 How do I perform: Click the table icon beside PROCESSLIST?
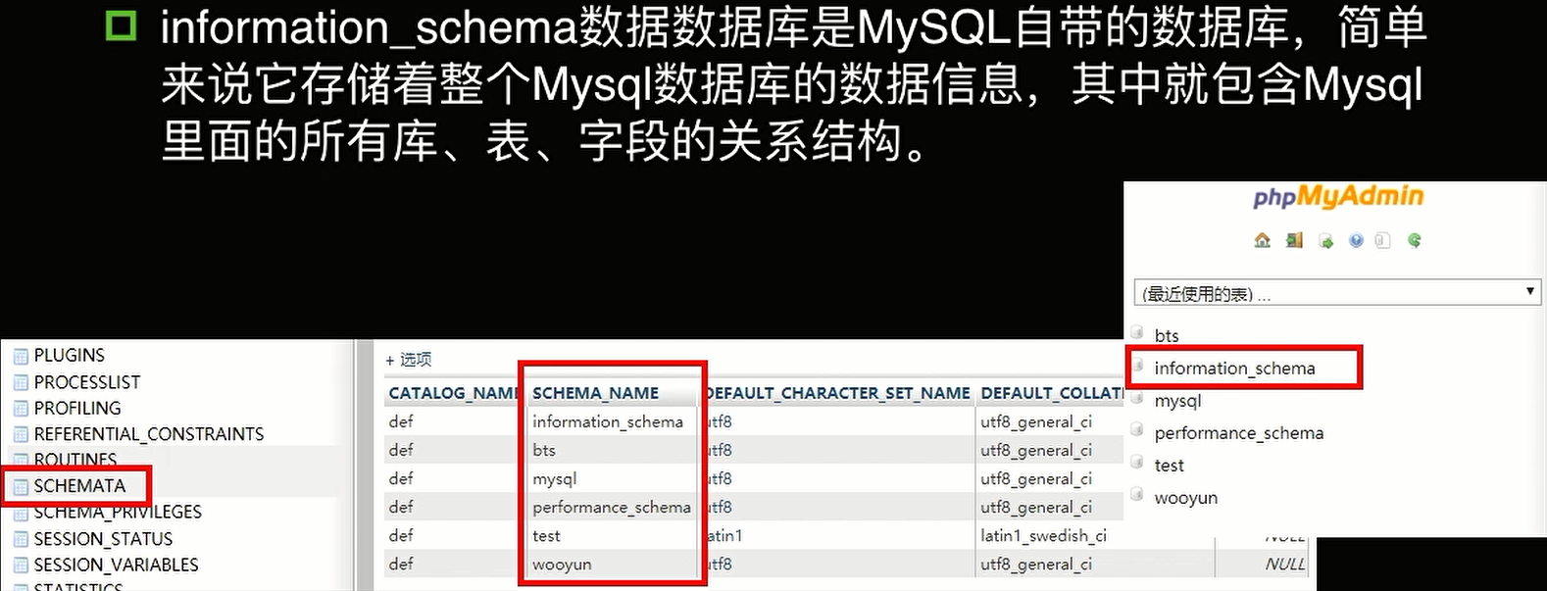[21, 382]
